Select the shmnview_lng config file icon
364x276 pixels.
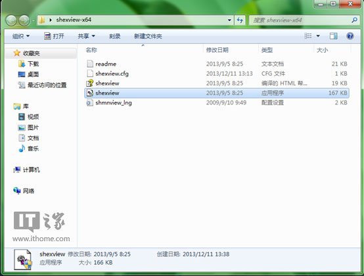pyautogui.click(x=90, y=103)
